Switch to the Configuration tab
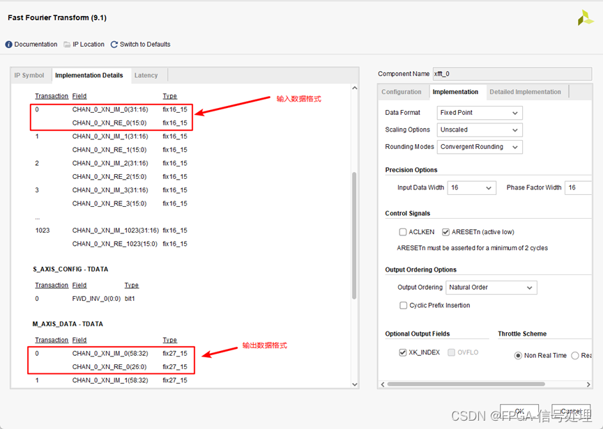The height and width of the screenshot is (429, 603). (x=402, y=92)
